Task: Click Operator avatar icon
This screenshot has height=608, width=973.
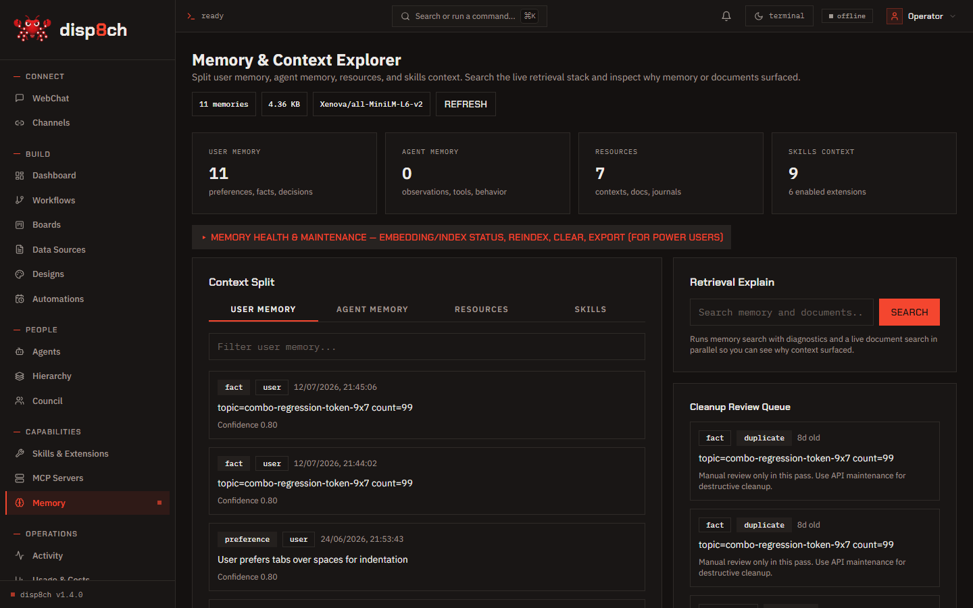Action: tap(895, 16)
